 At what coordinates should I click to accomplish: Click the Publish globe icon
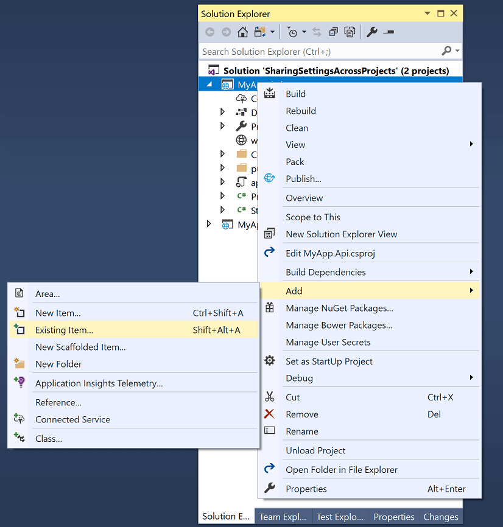pos(269,178)
